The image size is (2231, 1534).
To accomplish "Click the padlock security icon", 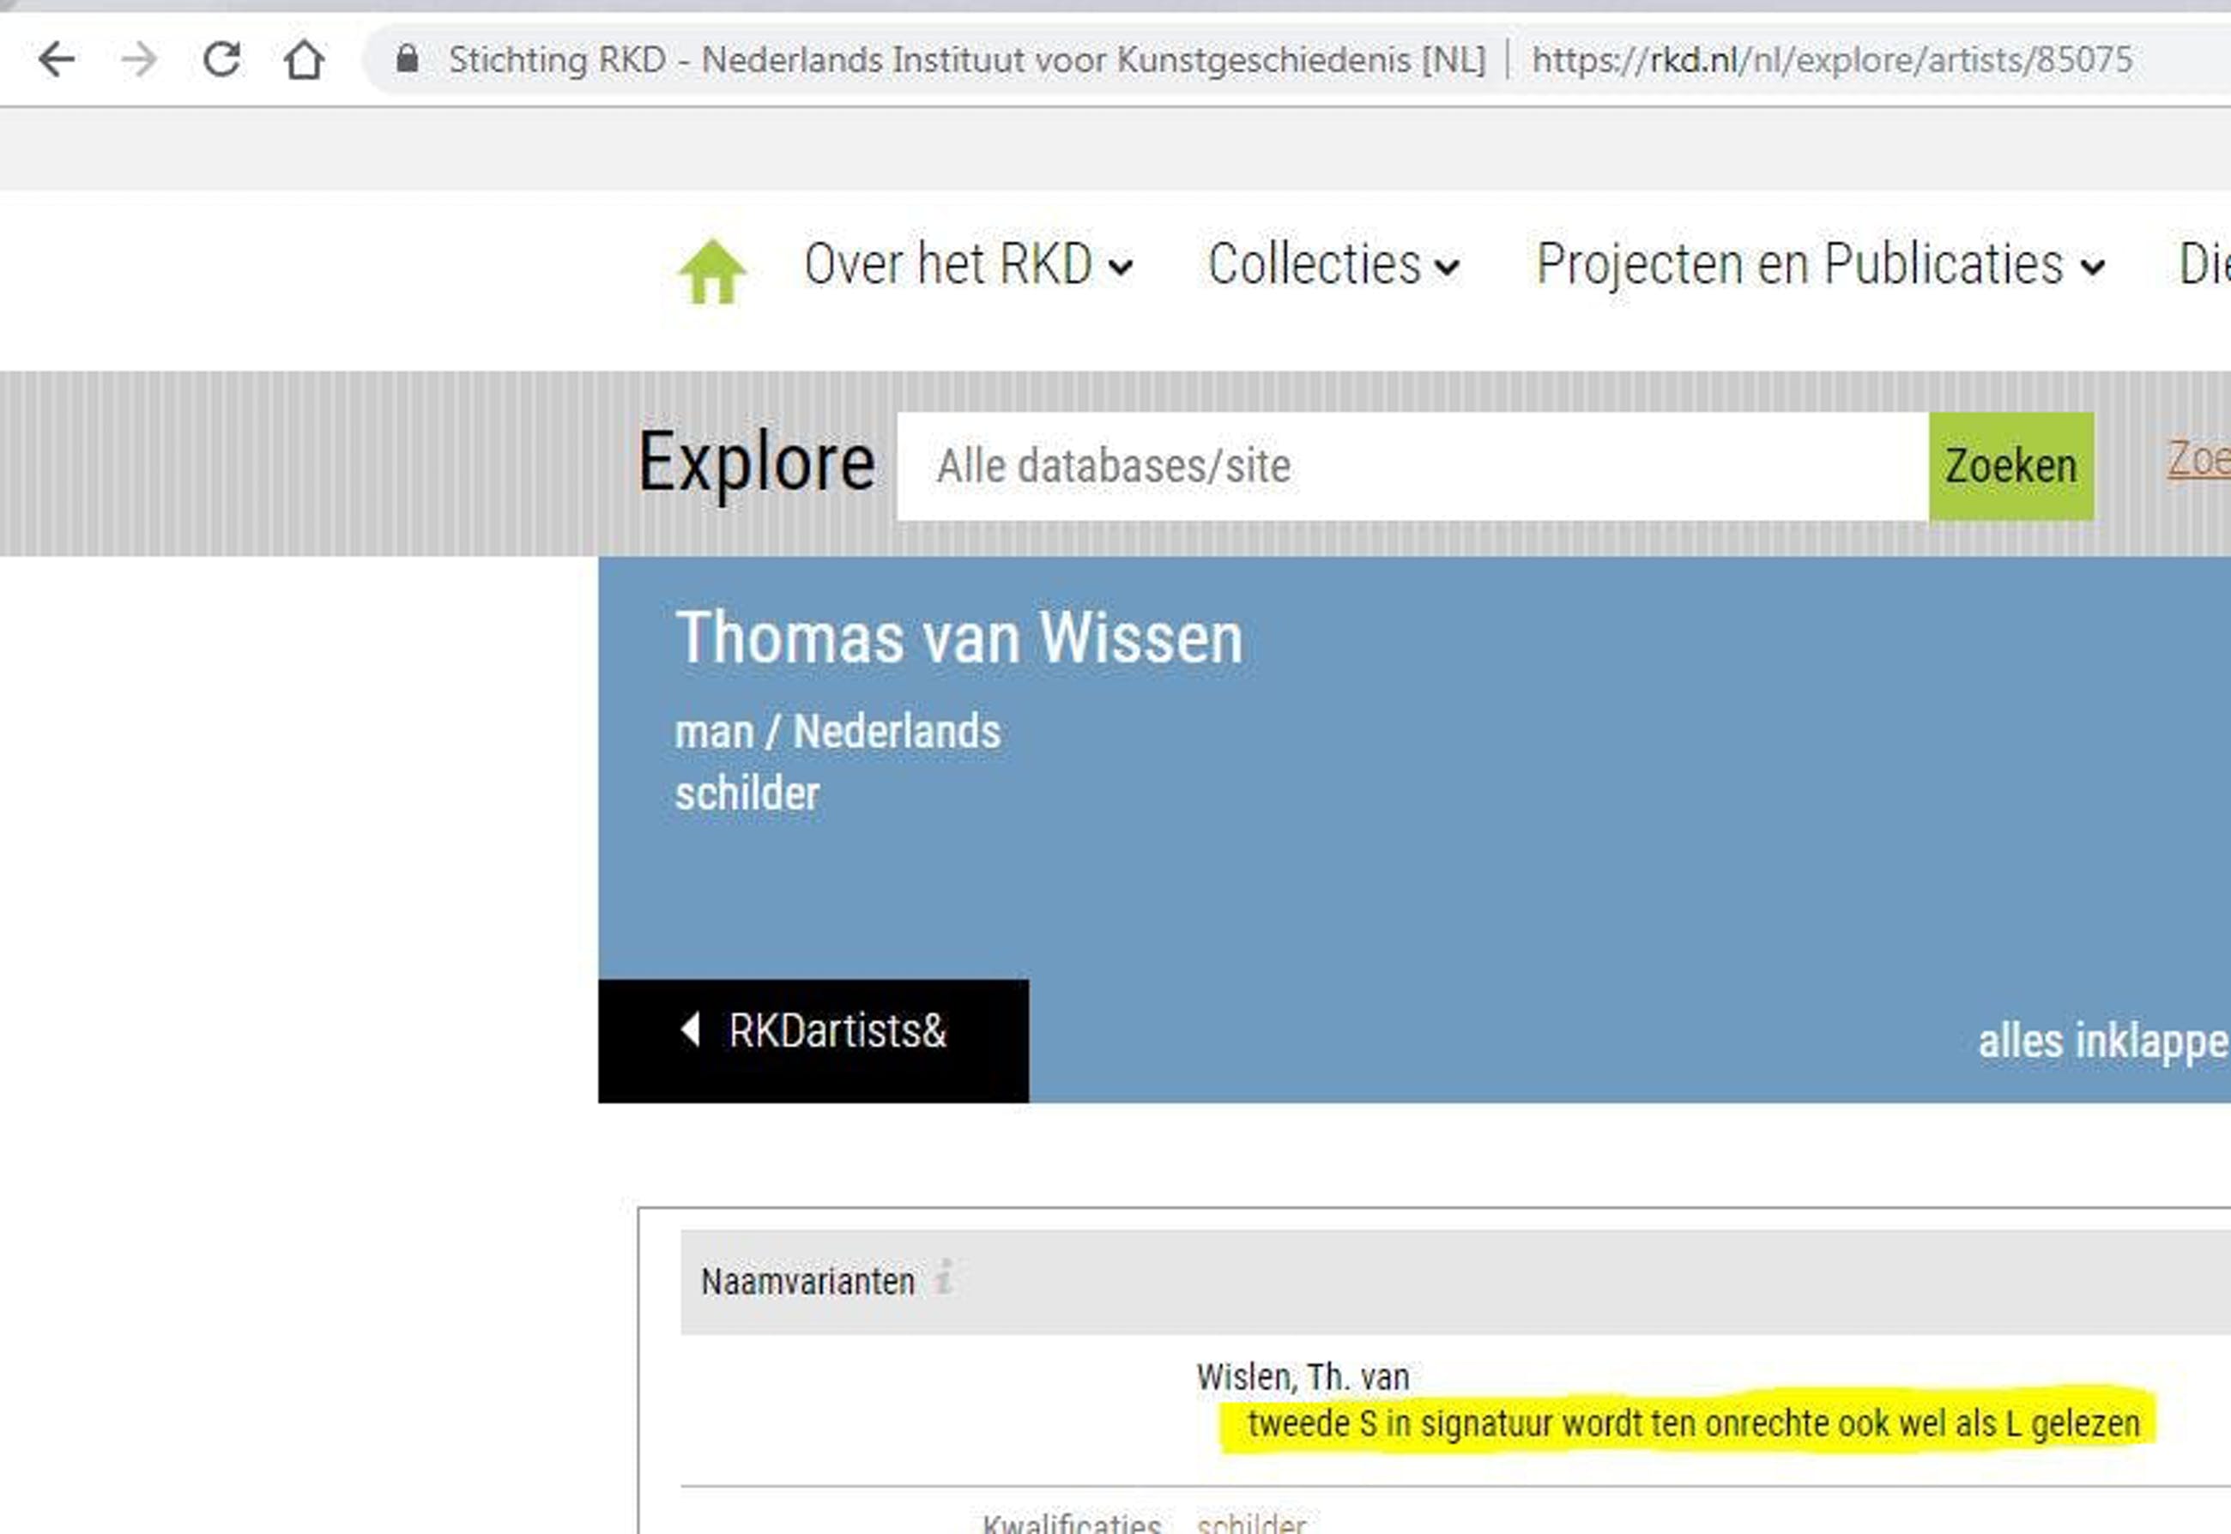I will [408, 59].
